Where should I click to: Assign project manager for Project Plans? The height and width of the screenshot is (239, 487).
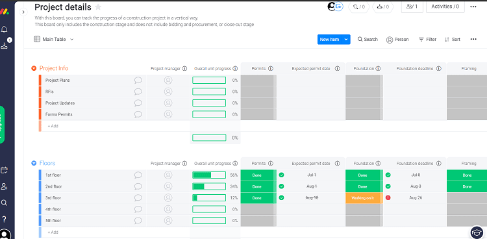click(168, 80)
